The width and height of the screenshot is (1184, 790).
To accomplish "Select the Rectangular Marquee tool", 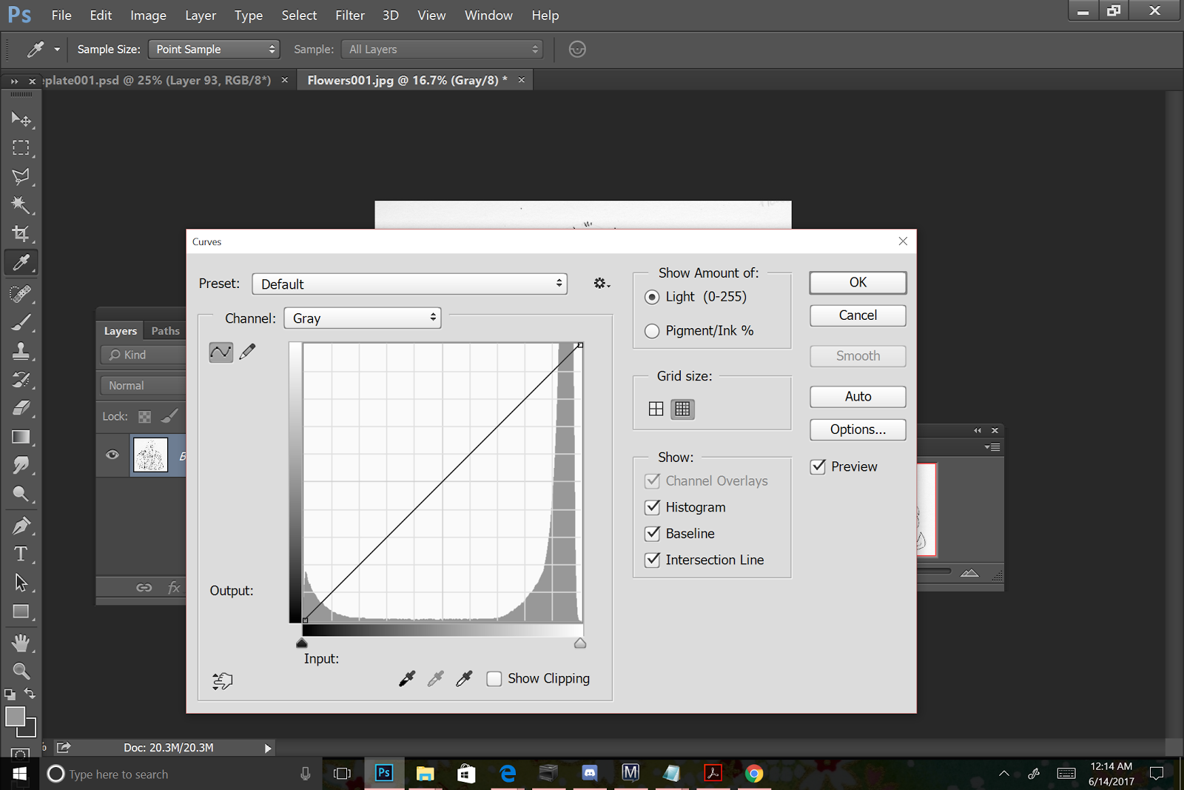I will (x=21, y=147).
